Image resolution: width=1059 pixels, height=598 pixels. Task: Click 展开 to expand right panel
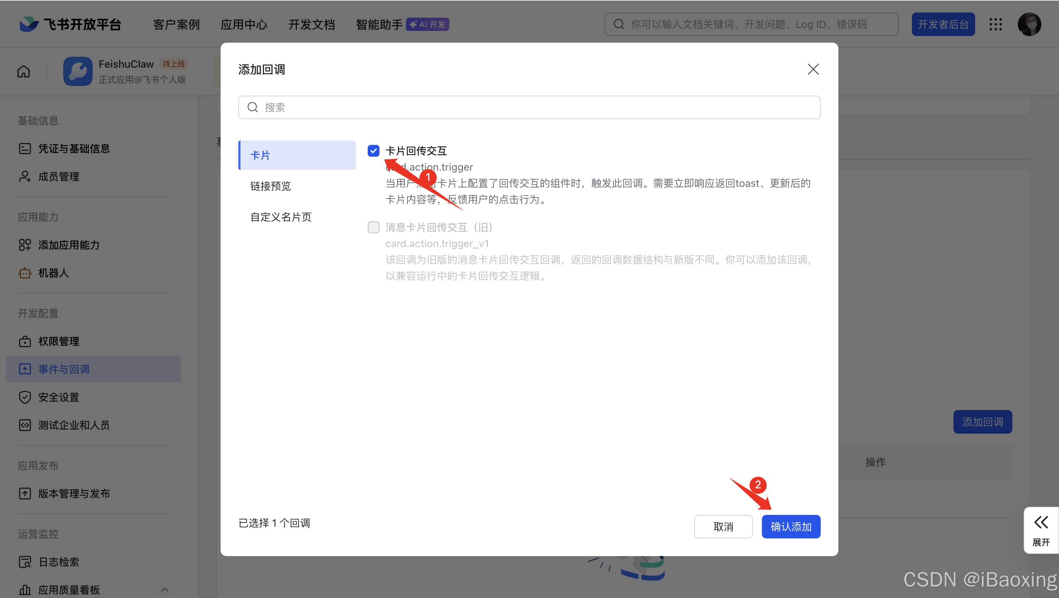point(1041,530)
